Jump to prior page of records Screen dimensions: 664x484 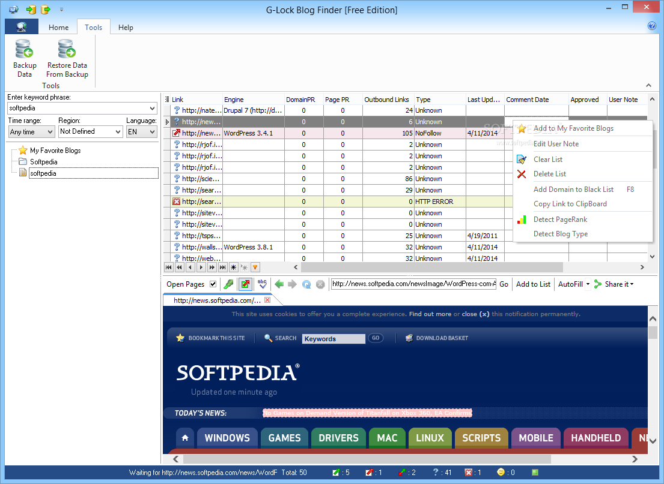[x=180, y=267]
